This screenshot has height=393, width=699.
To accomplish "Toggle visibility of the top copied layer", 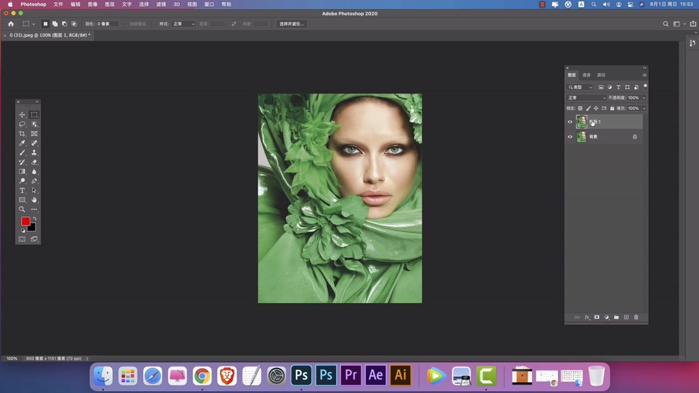I will tap(570, 122).
